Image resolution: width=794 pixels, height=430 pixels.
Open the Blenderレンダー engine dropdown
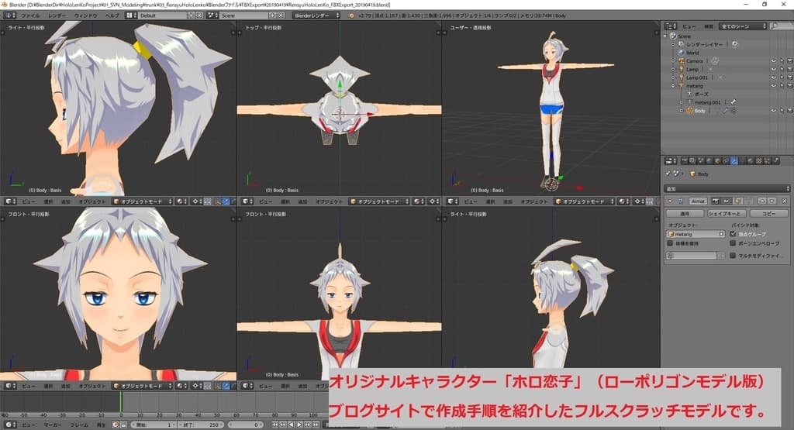pos(315,15)
